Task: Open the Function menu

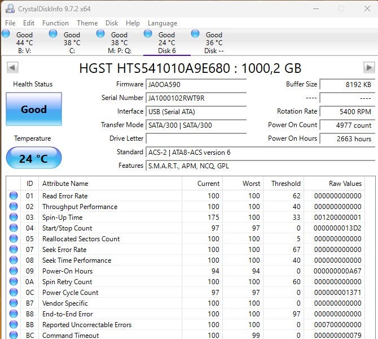Action: coord(55,23)
